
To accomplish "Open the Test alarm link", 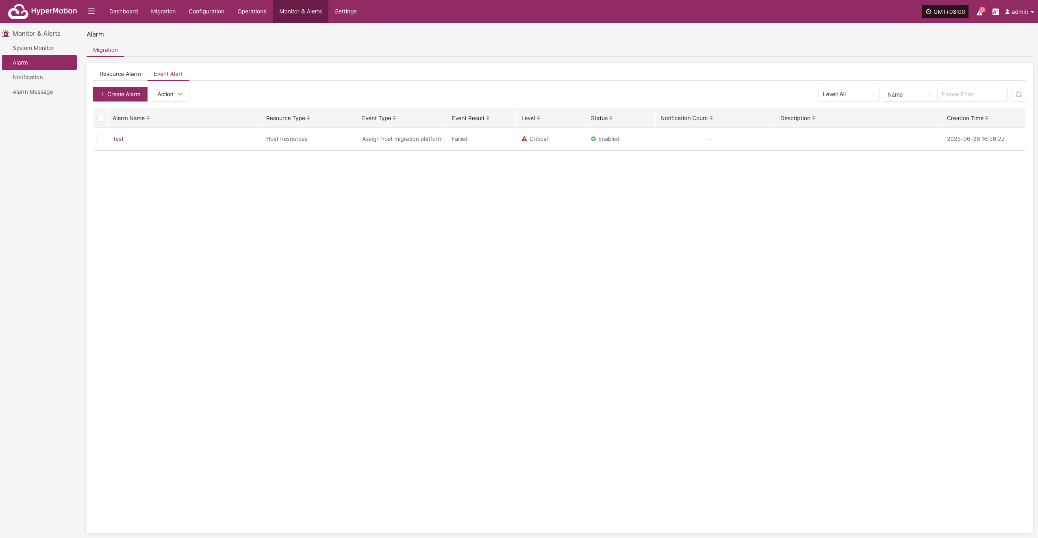I will [118, 139].
